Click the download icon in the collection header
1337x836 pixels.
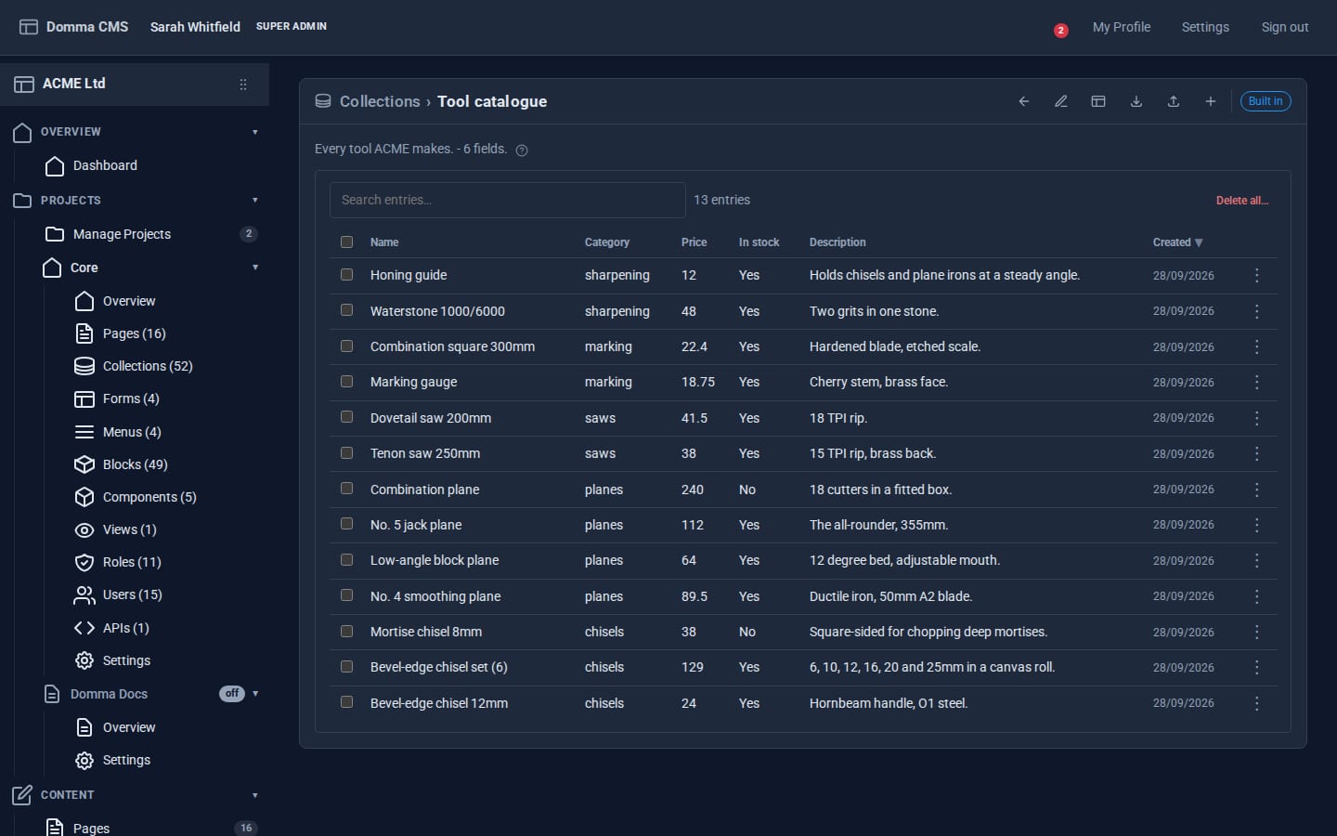[1136, 101]
